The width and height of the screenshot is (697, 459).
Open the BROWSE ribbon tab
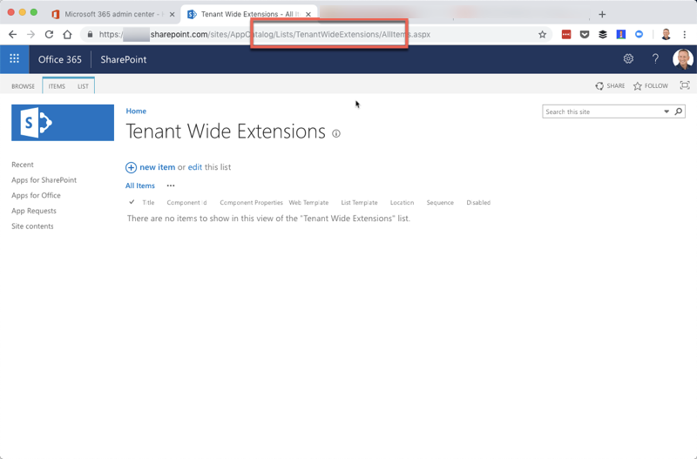(x=24, y=86)
